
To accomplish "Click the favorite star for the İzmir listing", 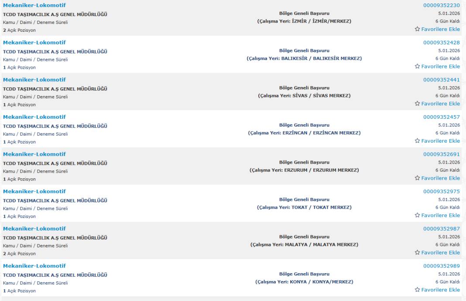I will click(417, 29).
